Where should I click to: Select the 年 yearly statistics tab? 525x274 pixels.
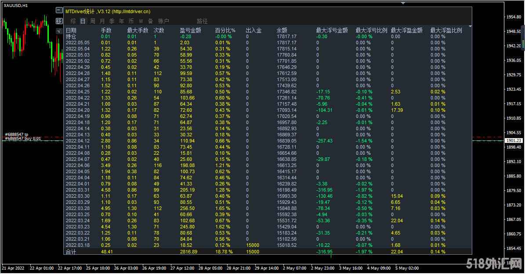[x=121, y=21]
